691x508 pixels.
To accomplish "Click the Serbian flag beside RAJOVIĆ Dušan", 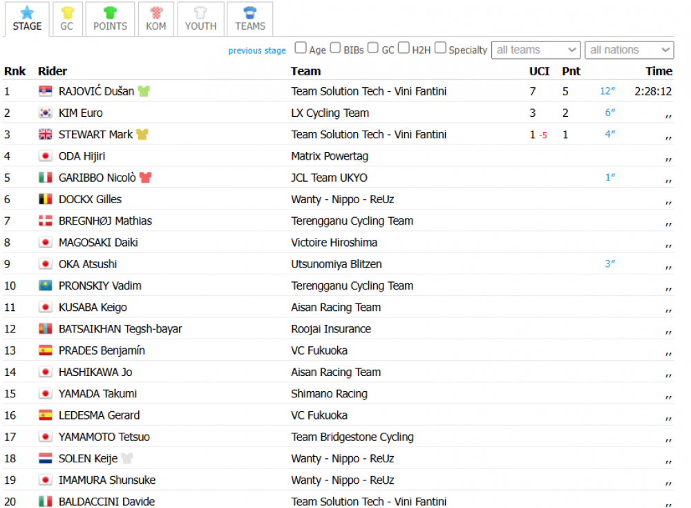I will click(46, 91).
